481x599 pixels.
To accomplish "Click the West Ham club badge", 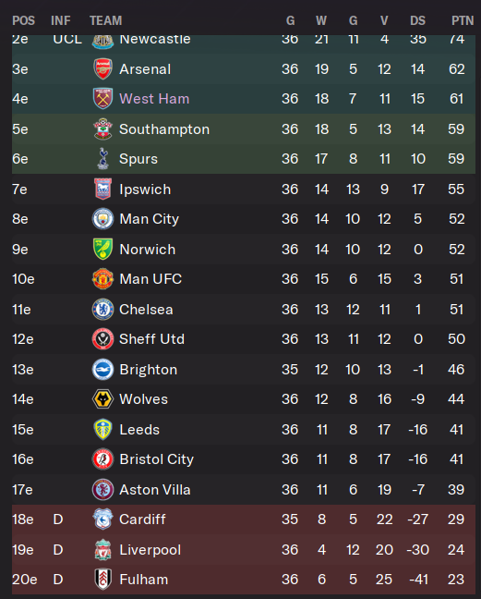I will point(102,99).
